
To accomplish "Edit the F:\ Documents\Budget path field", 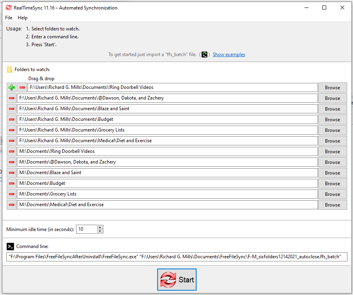I will click(x=167, y=119).
